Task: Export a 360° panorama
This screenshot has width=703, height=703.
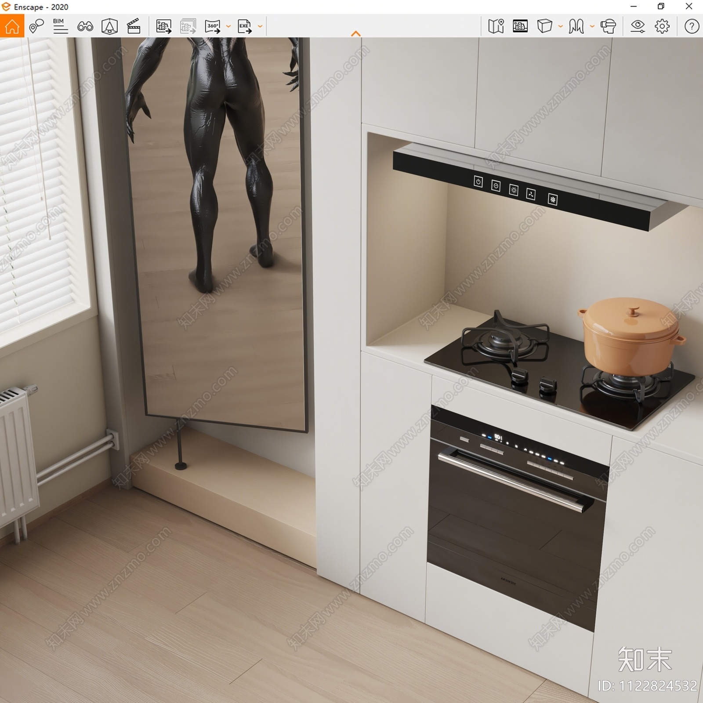Action: tap(213, 26)
